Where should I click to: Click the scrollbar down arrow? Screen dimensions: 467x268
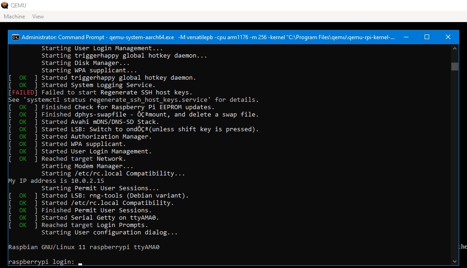coord(455,262)
